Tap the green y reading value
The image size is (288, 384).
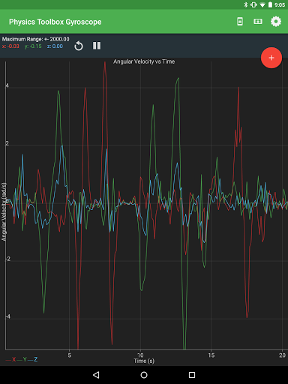pos(33,46)
